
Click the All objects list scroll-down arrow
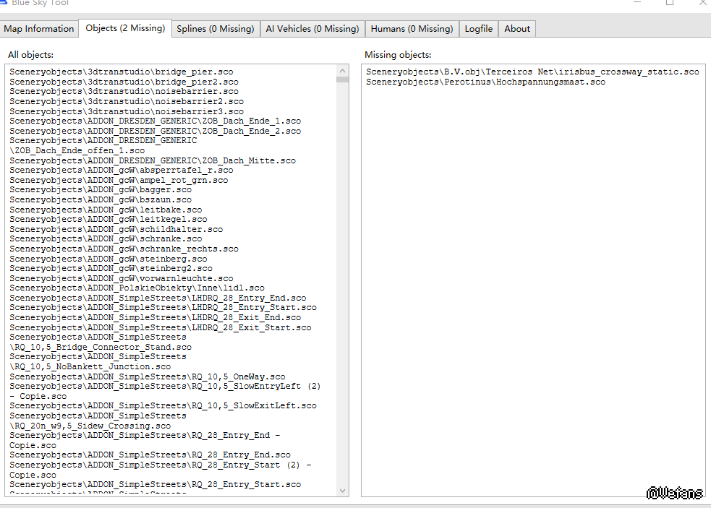tap(342, 491)
